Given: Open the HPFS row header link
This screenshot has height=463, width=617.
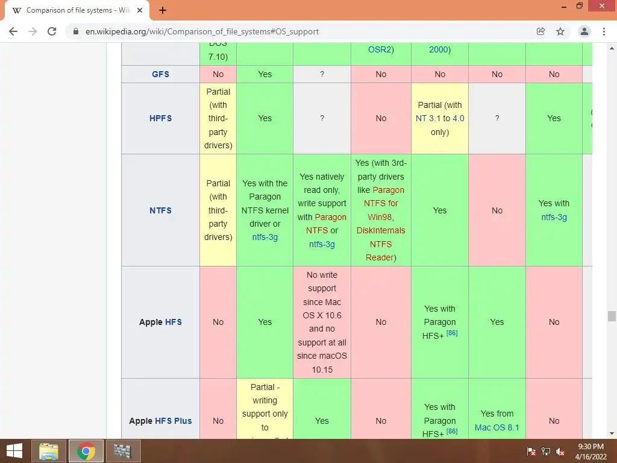Looking at the screenshot, I should 160,118.
